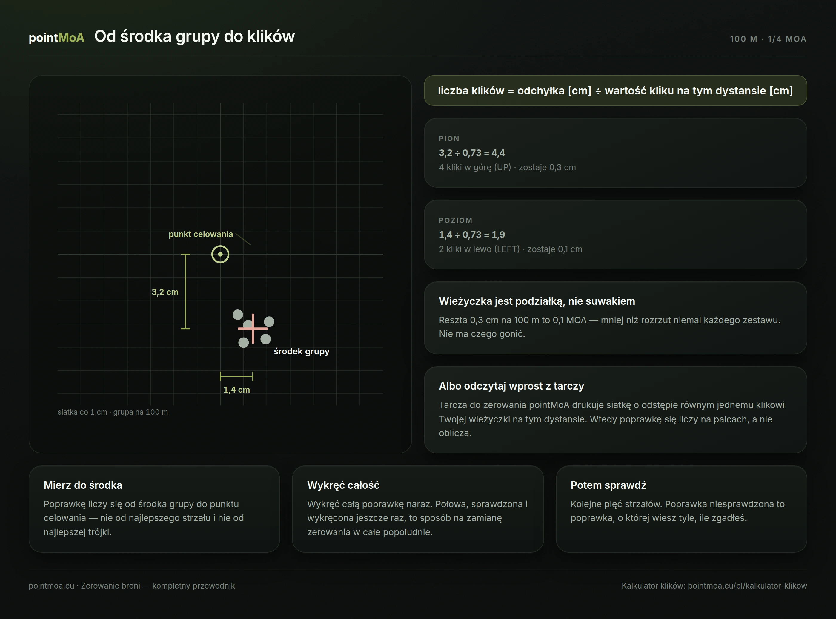Click the 'Mierz do środka' heading
This screenshot has width=836, height=619.
point(83,485)
